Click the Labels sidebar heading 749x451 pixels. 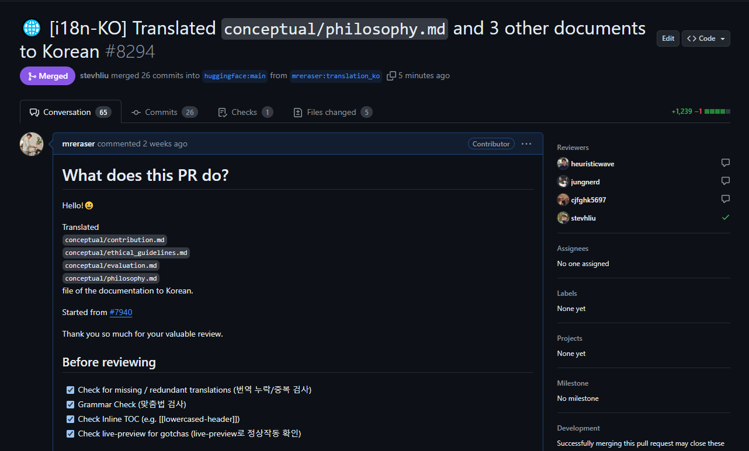567,293
